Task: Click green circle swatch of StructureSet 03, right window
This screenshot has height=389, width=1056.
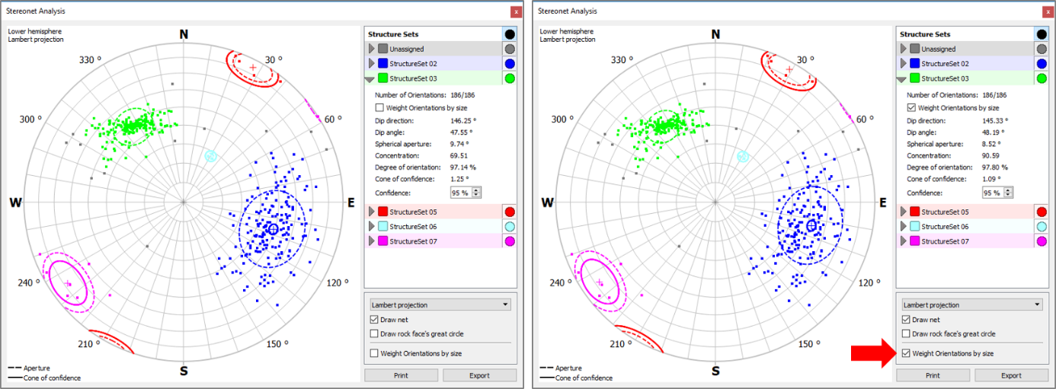Action: 1042,78
